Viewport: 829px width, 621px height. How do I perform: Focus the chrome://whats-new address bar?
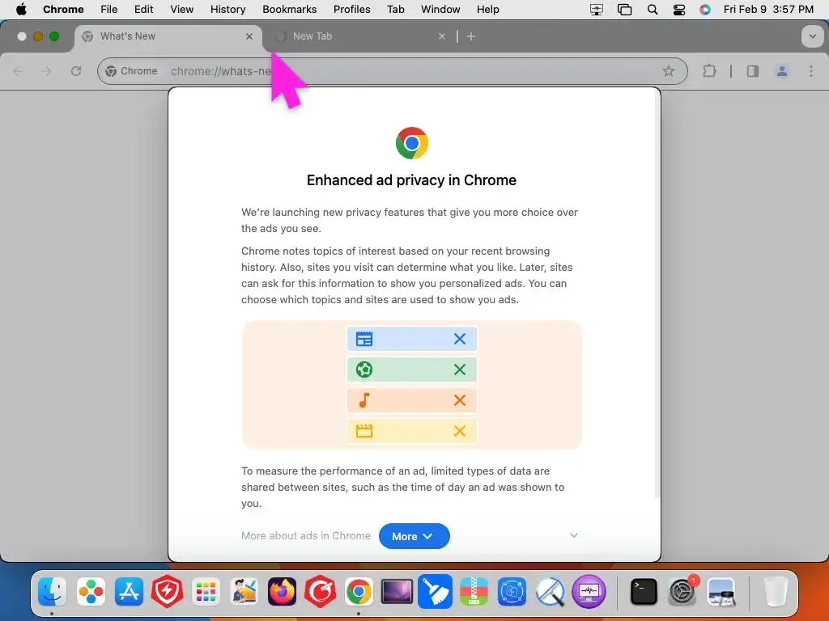point(393,71)
